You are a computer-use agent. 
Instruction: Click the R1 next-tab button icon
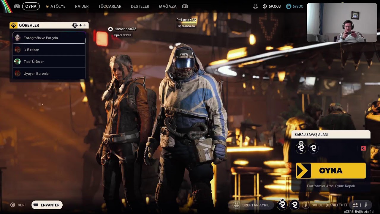185,6
